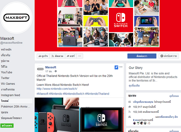
Task: Open the Switch dock photo in post
Action: pyautogui.click(x=57, y=115)
